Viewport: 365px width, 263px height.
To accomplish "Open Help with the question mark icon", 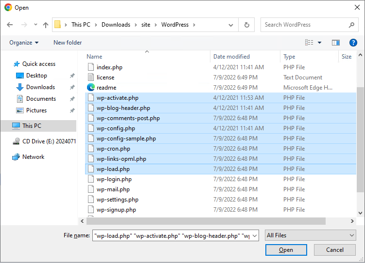I will tap(353, 43).
